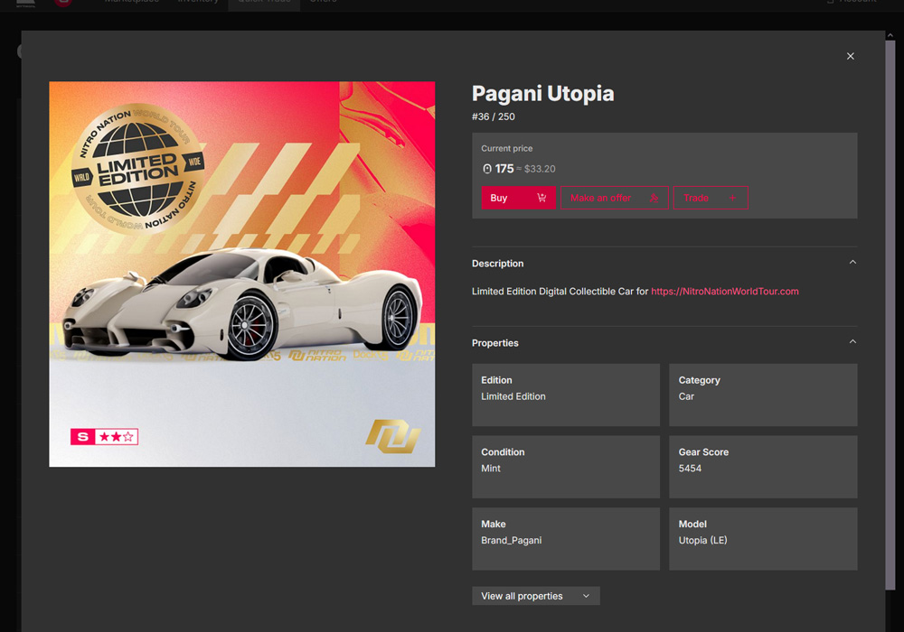
Task: Click the Limited Edition globe badge
Action: click(138, 168)
